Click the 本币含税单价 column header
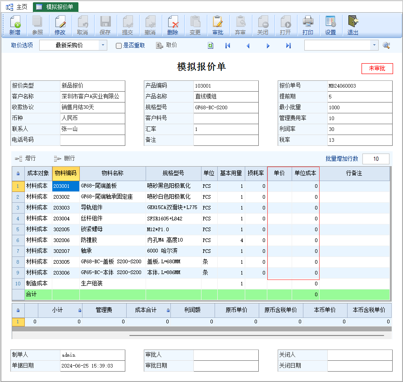 tap(369, 310)
